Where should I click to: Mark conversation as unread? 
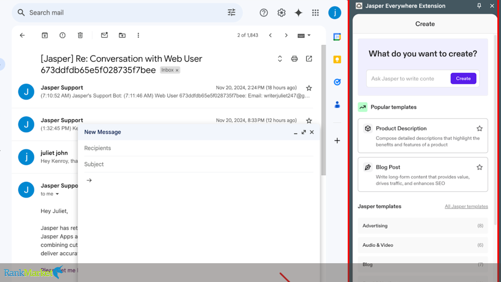click(105, 35)
